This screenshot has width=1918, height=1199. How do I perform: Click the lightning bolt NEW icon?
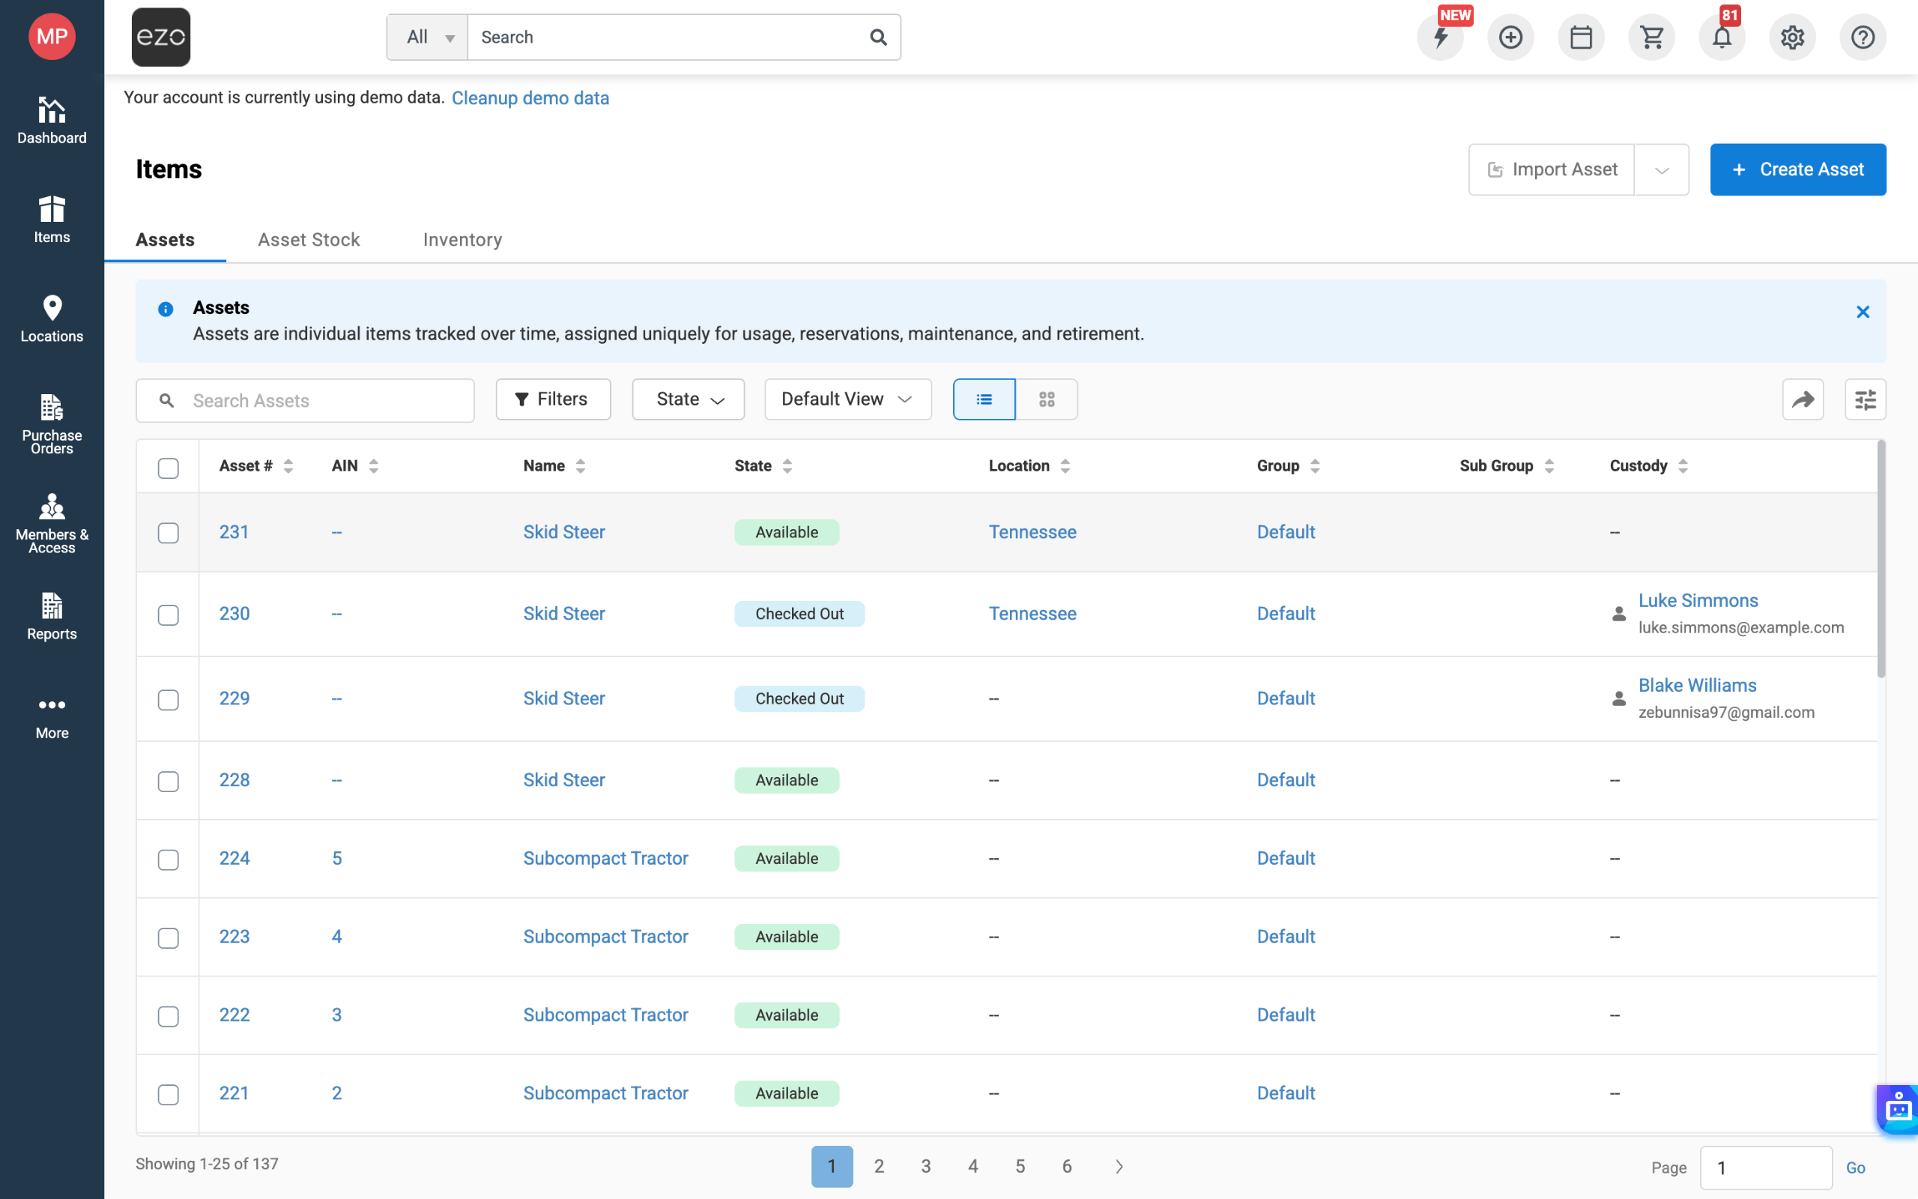1440,37
